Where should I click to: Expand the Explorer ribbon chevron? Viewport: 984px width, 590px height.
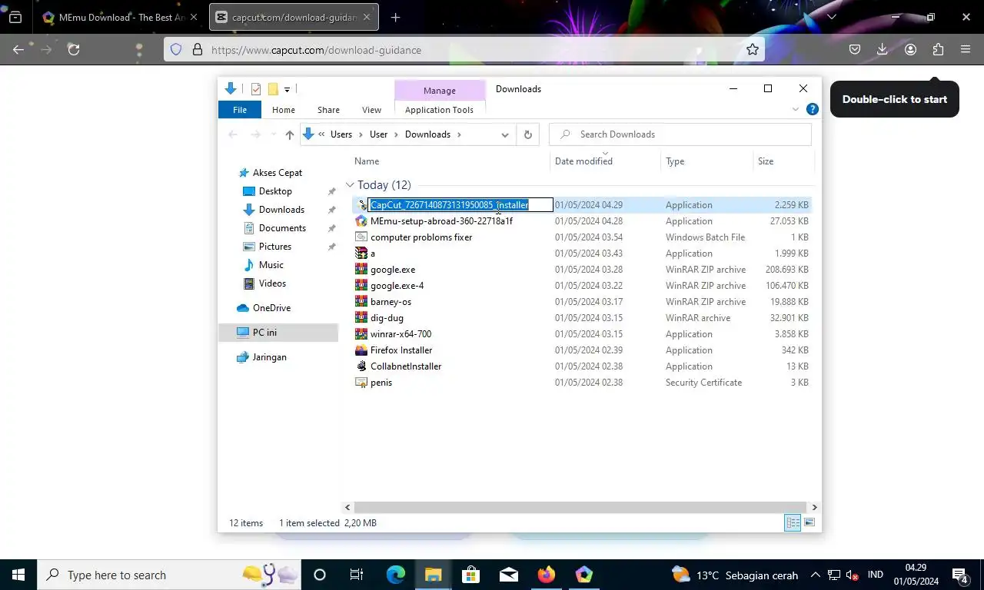point(796,110)
